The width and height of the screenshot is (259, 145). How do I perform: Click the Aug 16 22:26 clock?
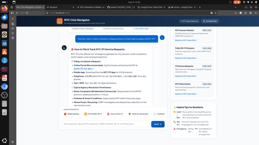point(134,2)
